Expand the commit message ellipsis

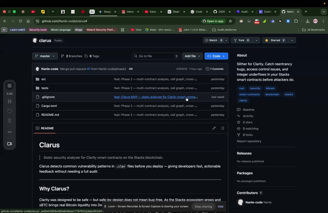[x=131, y=69]
